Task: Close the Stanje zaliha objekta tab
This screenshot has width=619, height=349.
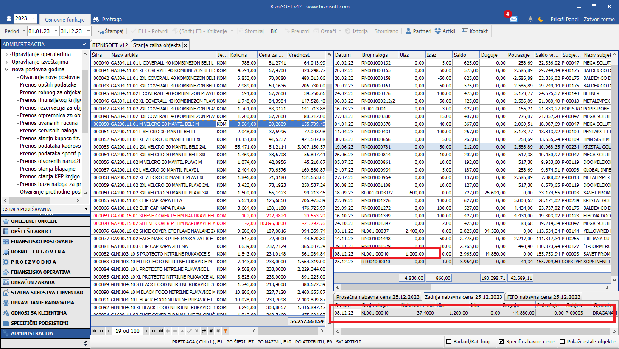Action: pos(185,45)
